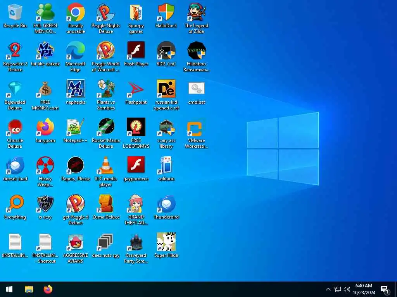Select the Flash Player desktop icon

click(x=136, y=51)
